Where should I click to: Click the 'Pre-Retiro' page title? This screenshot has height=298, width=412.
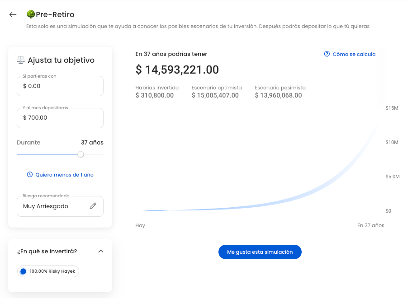point(55,14)
